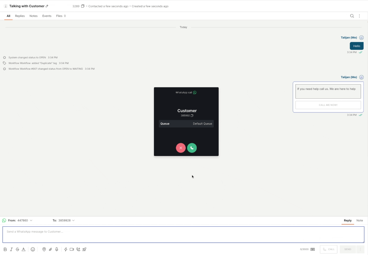This screenshot has width=368, height=255.
Task: Search the conversation with magnifier icon
Action: (352, 16)
